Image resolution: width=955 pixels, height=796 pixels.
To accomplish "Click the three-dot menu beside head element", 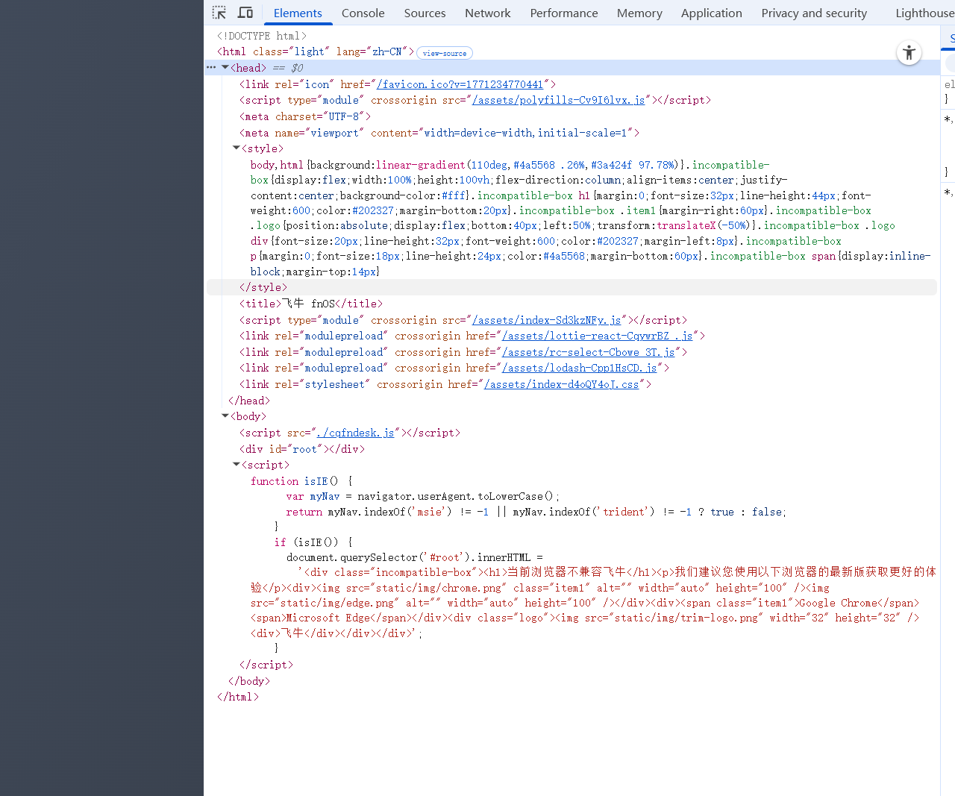I will 211,67.
